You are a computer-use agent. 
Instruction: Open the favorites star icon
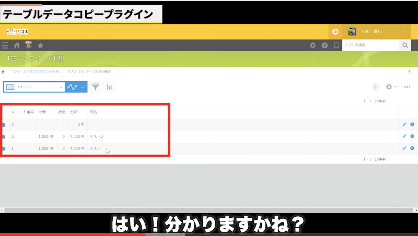[40, 45]
